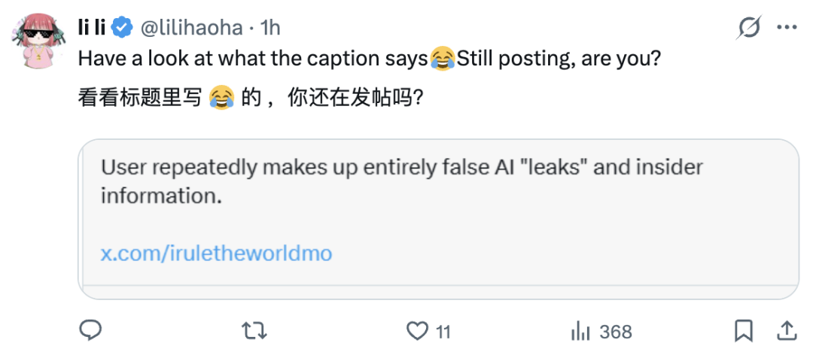Click the reply speech bubble icon

coord(91,330)
